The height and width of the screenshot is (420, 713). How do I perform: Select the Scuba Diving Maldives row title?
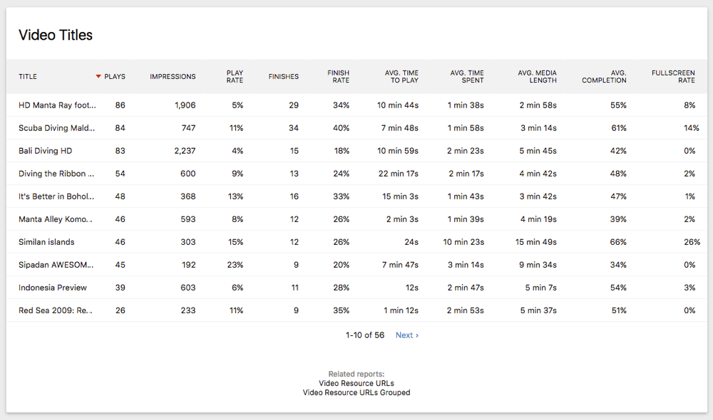(x=56, y=128)
